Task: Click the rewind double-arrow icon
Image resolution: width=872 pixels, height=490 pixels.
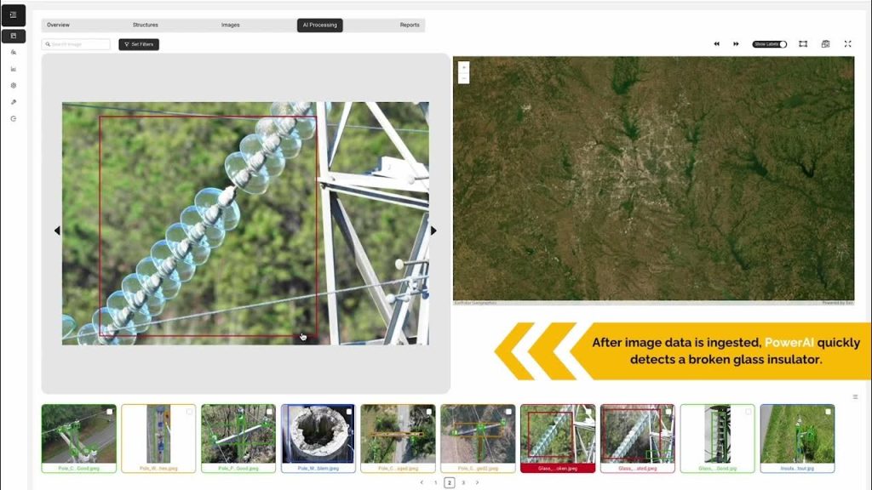Action: coord(716,44)
